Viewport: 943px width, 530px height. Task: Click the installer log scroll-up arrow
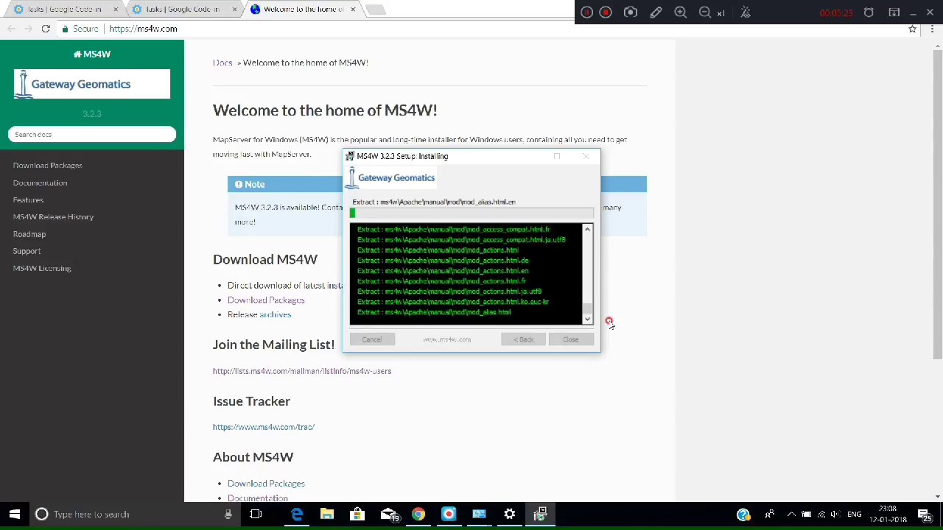click(x=587, y=230)
